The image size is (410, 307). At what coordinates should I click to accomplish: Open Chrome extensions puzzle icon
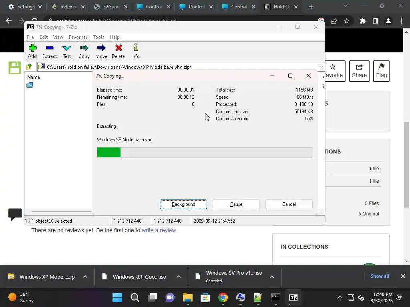363,21
